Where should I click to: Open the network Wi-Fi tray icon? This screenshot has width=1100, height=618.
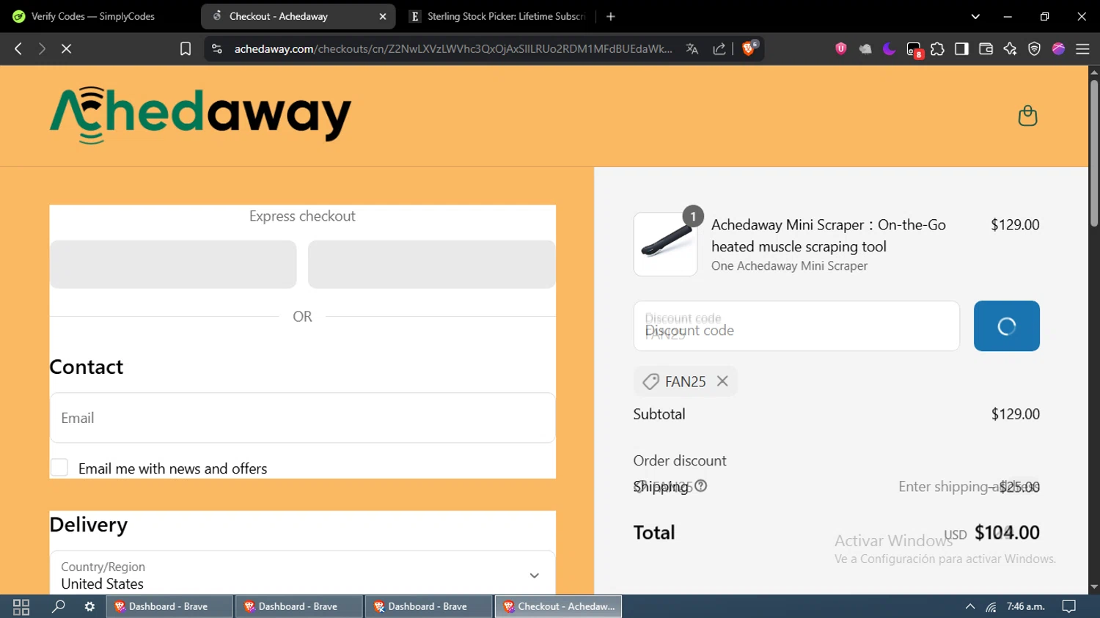tap(991, 606)
